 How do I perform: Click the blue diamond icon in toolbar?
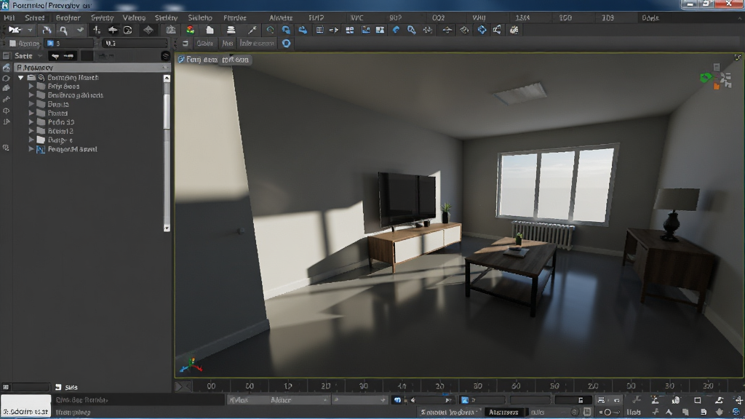tap(482, 30)
